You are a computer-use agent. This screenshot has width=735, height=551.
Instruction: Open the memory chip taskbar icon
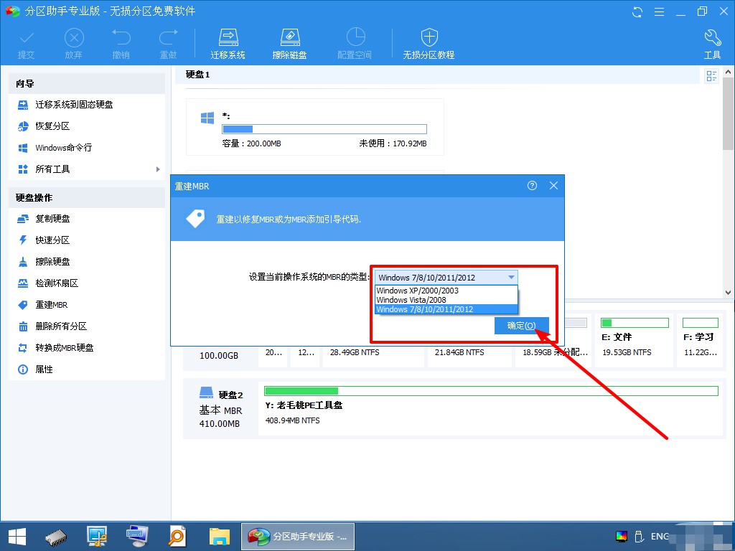[56, 537]
